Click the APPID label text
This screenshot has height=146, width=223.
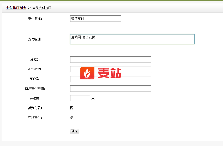point(35,60)
